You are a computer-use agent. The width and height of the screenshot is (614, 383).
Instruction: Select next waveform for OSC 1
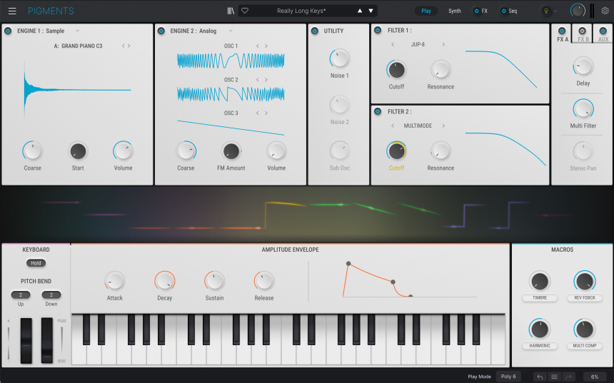(266, 46)
